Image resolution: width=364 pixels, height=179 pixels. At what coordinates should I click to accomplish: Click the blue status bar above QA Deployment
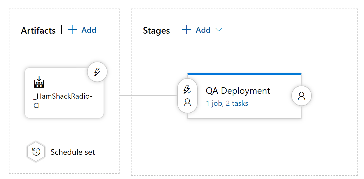pos(244,74)
